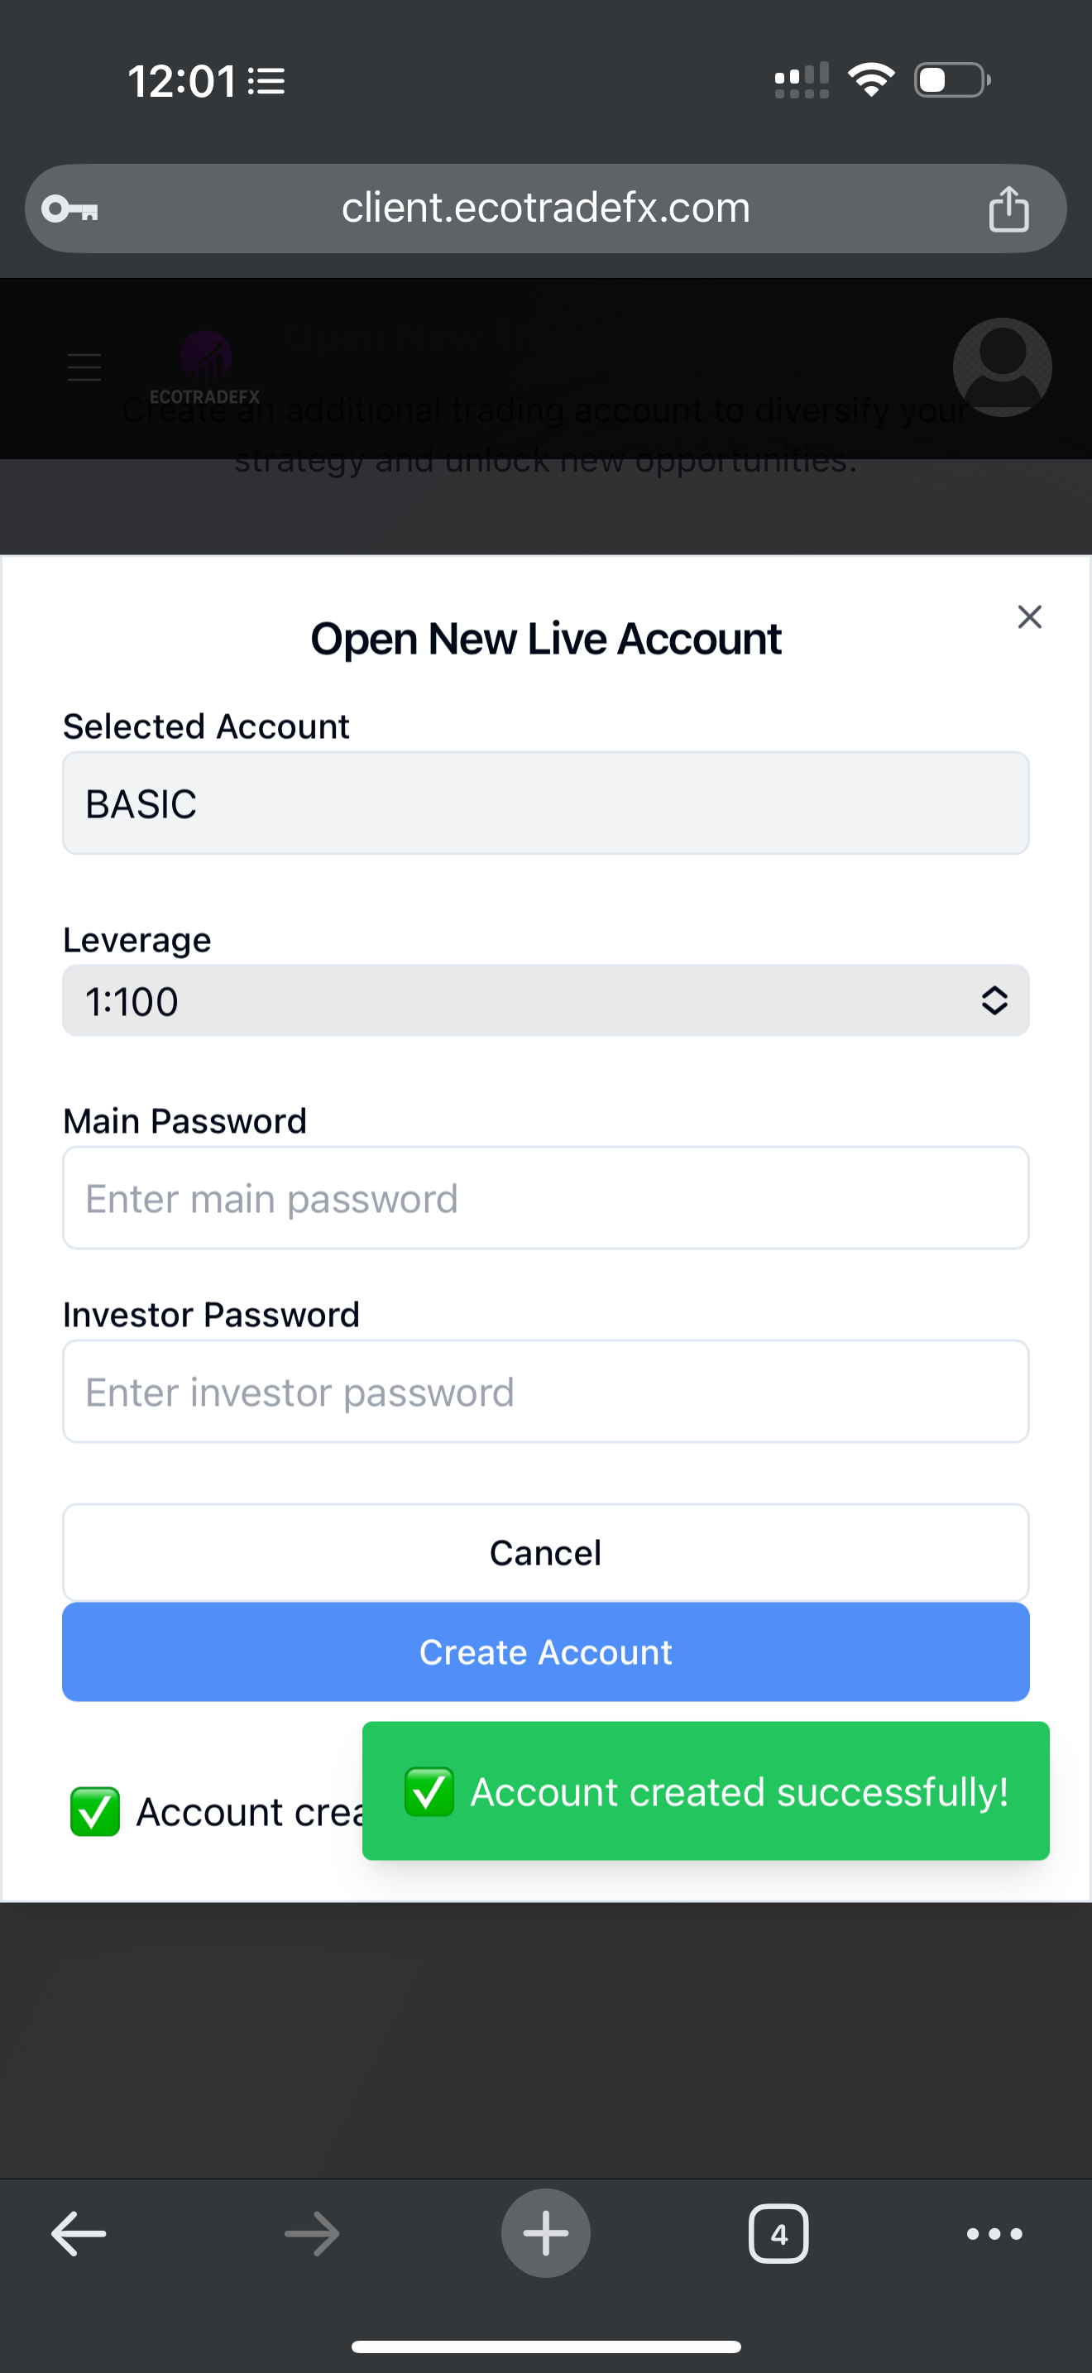
Task: Open the tab switcher showing 4 tabs
Action: tap(778, 2234)
